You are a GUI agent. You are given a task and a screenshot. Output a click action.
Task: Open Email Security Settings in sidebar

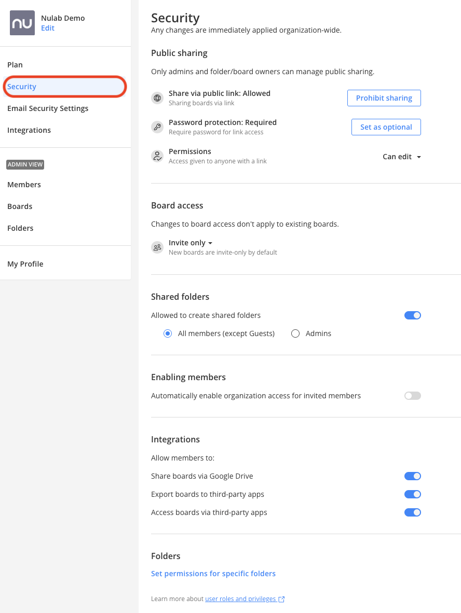(x=48, y=108)
